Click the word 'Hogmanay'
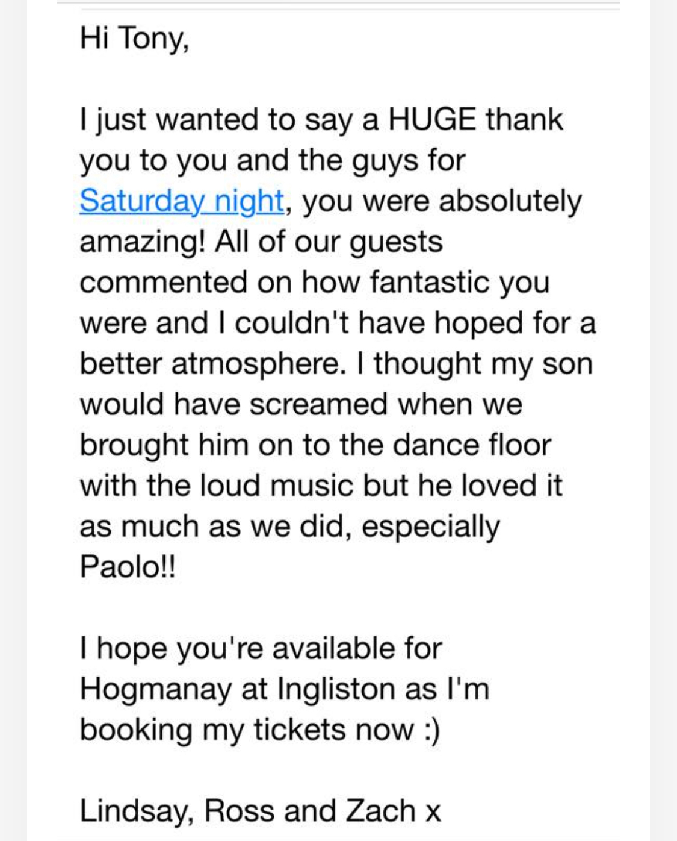Image resolution: width=677 pixels, height=841 pixels. (x=155, y=689)
